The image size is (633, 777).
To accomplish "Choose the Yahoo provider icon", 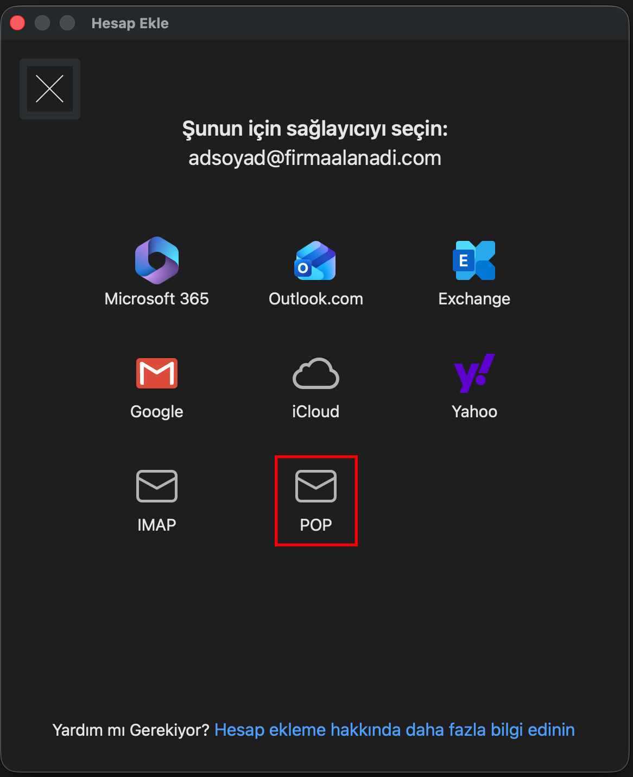I will click(x=474, y=373).
